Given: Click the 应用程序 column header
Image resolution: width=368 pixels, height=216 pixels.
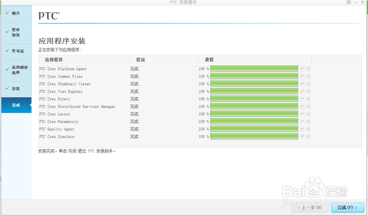Looking at the screenshot, I should point(84,60).
